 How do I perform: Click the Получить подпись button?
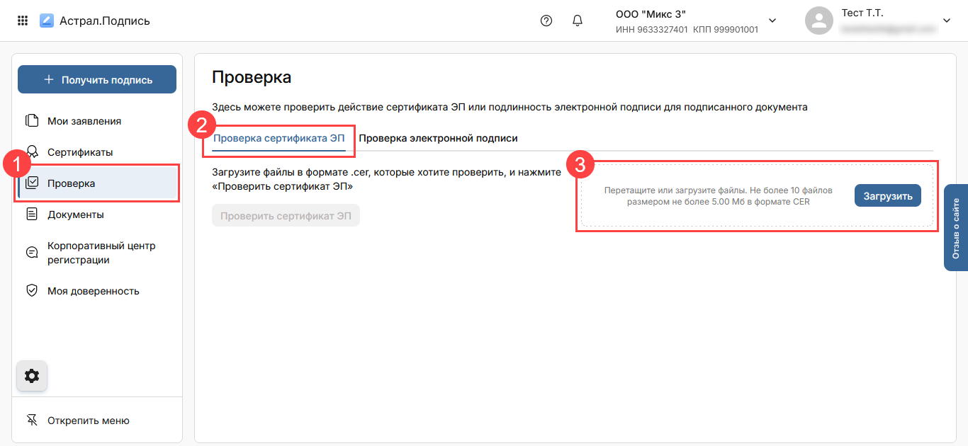[x=97, y=80]
